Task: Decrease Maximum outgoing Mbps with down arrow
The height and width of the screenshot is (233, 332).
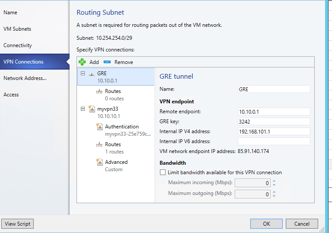Action: tap(274, 196)
